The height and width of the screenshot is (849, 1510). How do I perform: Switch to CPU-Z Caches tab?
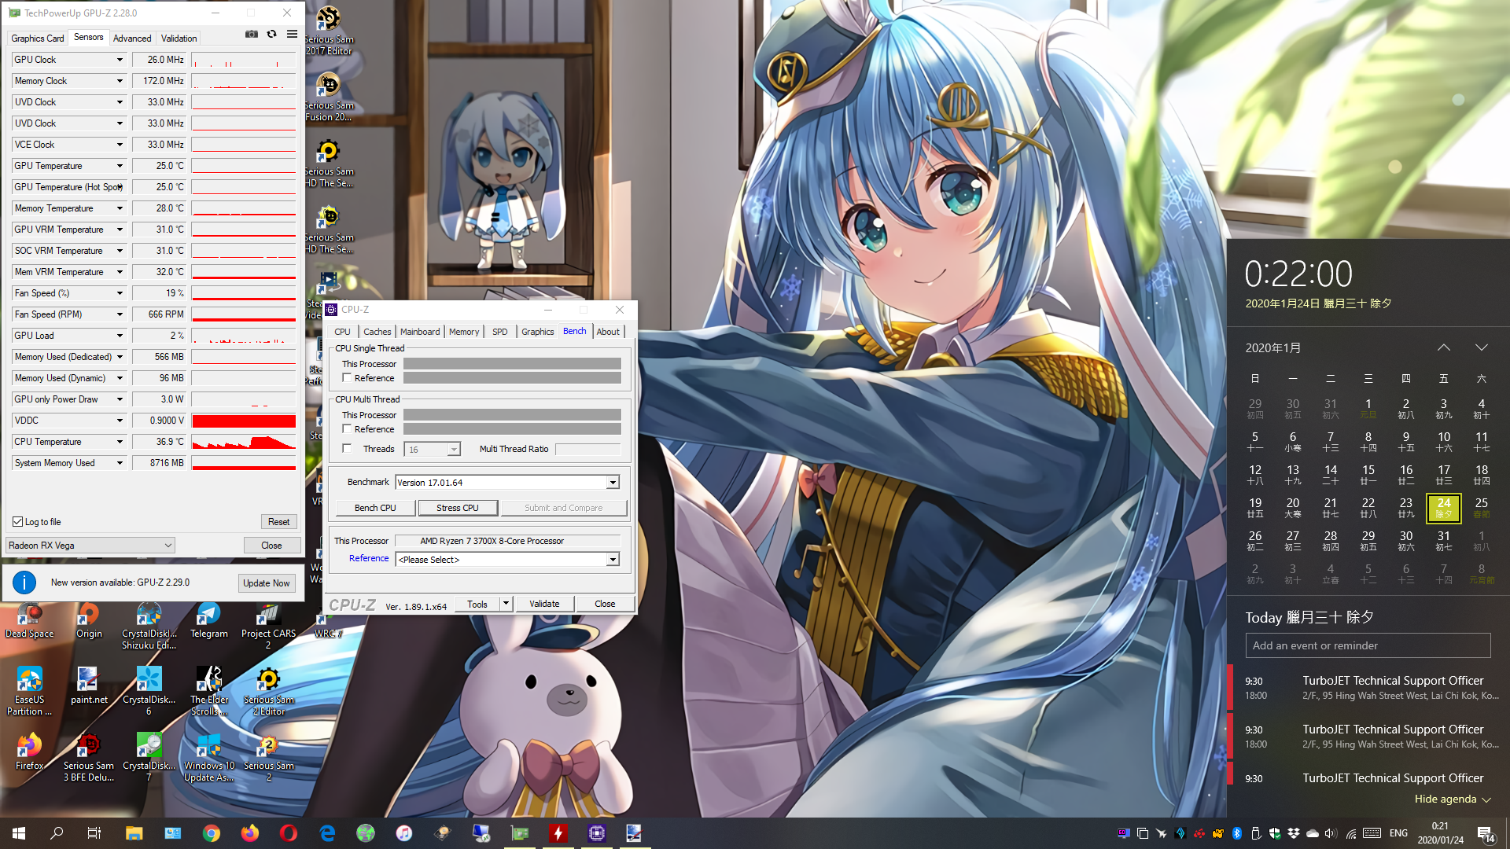coord(377,332)
